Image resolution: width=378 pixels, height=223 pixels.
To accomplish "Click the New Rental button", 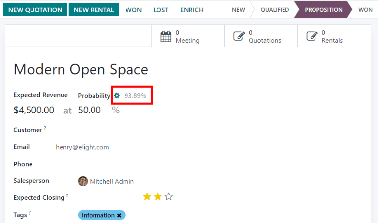I will pos(94,10).
